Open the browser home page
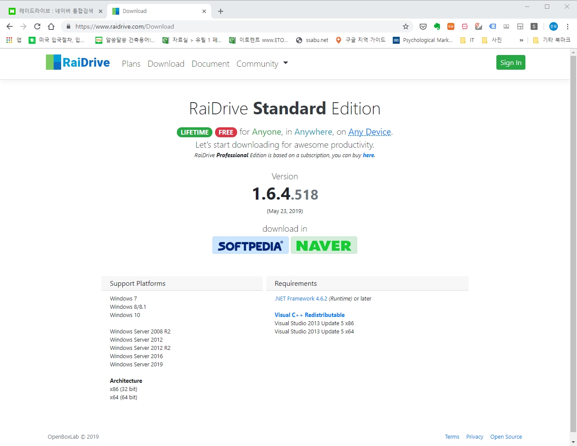 point(51,26)
